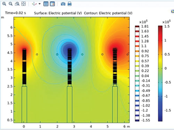174x130 pixels.
Task: Toggle the Show Grid button
Action: [46, 4]
